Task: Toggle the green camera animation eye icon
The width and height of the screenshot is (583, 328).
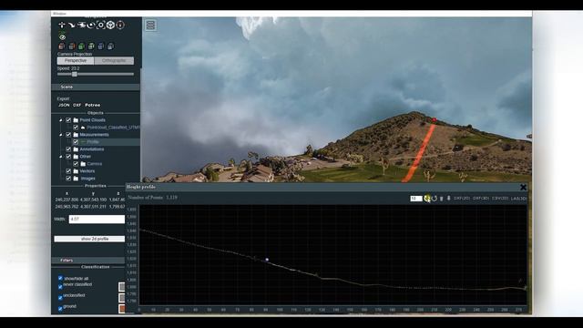Action: [x=62, y=37]
